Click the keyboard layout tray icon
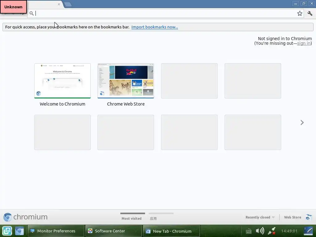The height and width of the screenshot is (237, 316). tap(249, 231)
